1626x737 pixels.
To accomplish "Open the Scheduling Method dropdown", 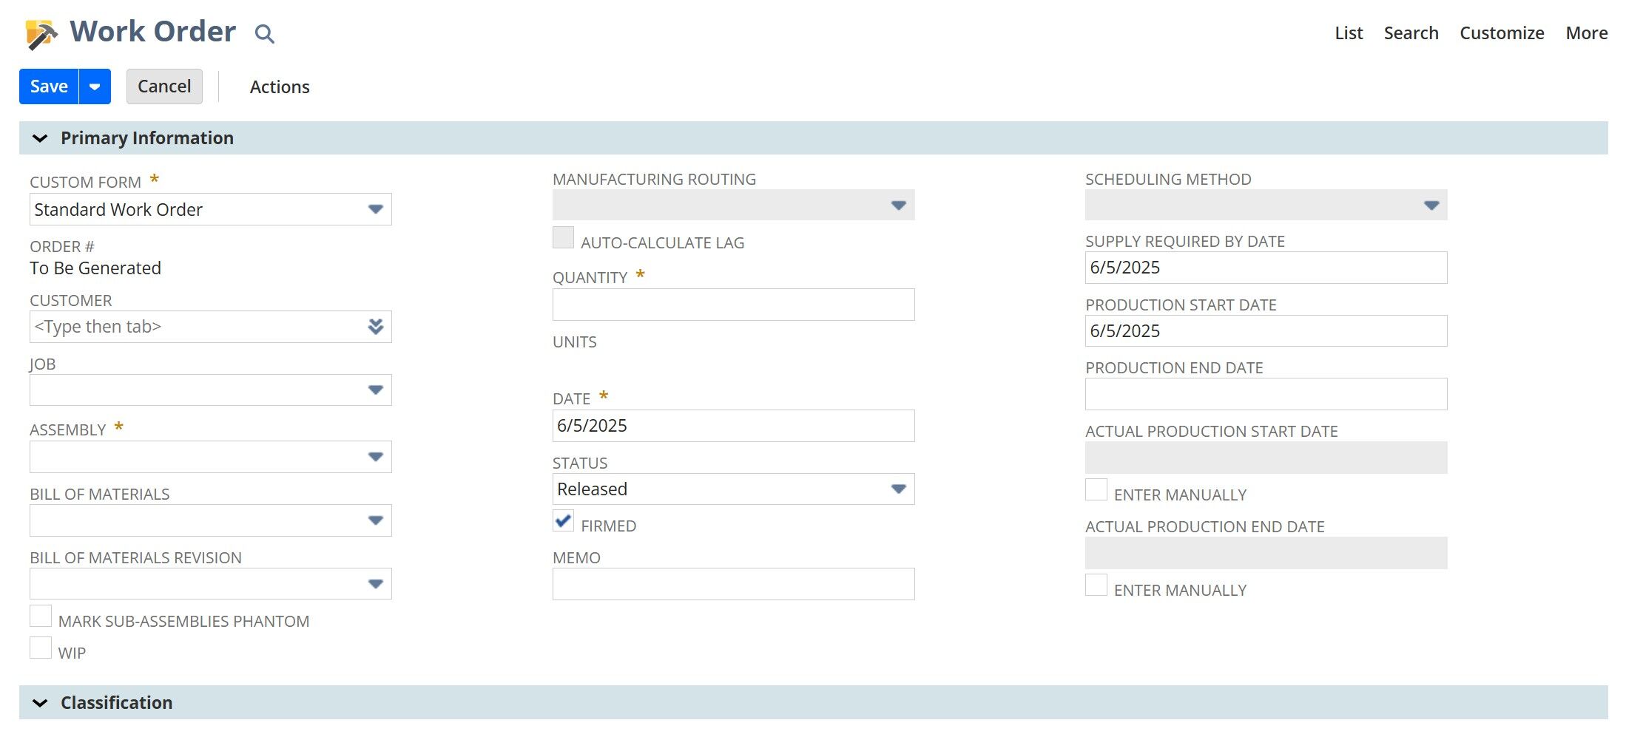I will pyautogui.click(x=1431, y=206).
